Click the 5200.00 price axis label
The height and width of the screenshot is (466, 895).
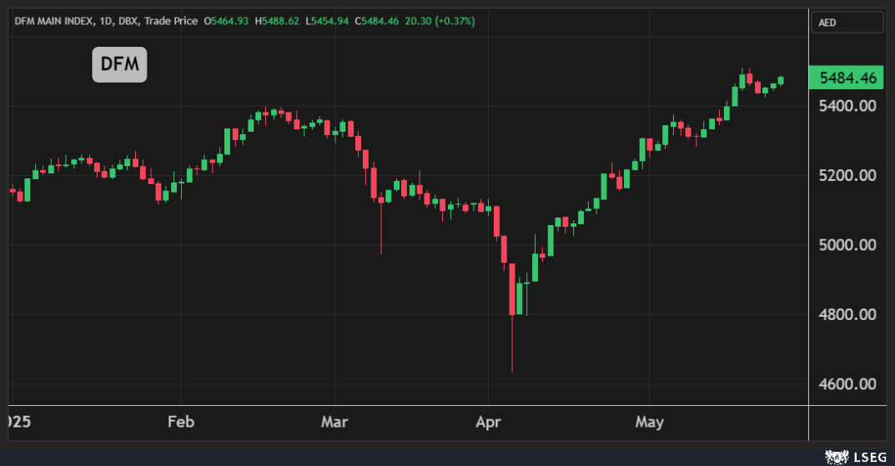coord(847,176)
